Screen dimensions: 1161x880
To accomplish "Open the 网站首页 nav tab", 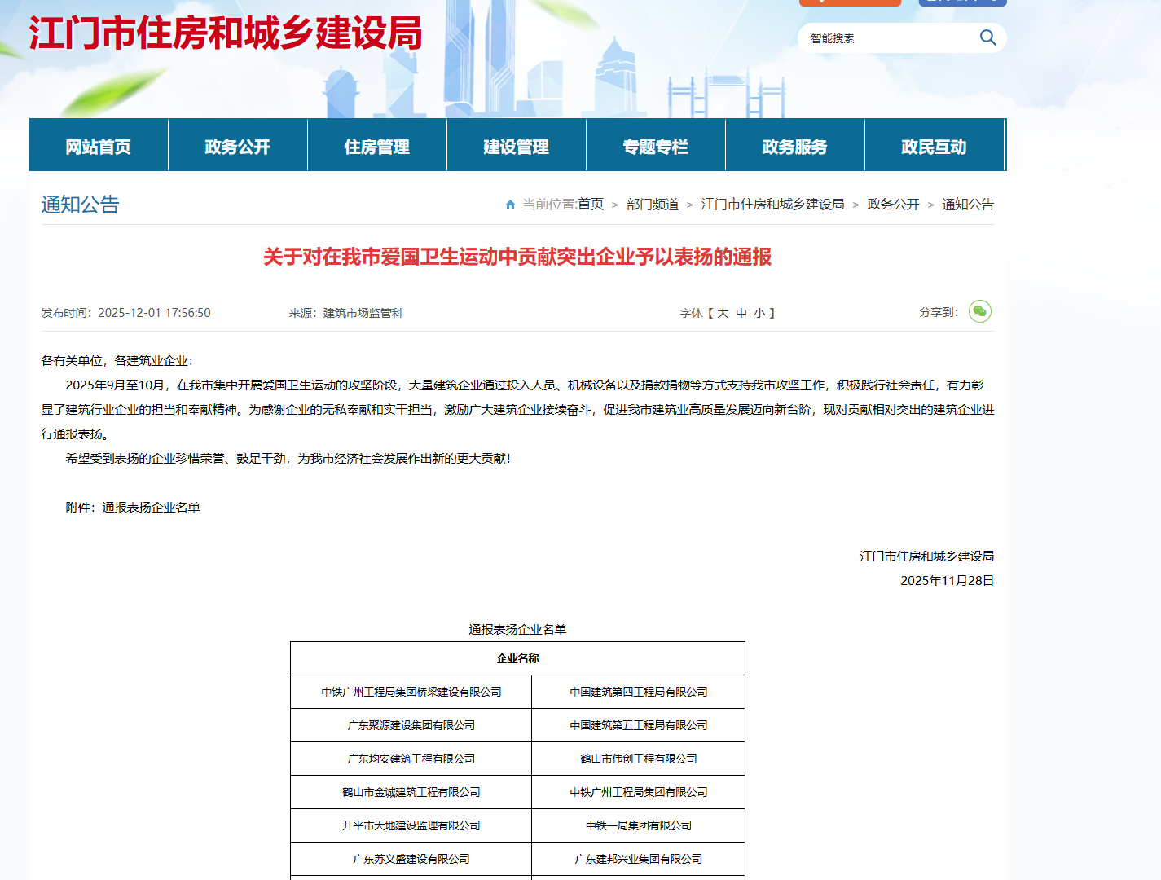I will (x=99, y=147).
